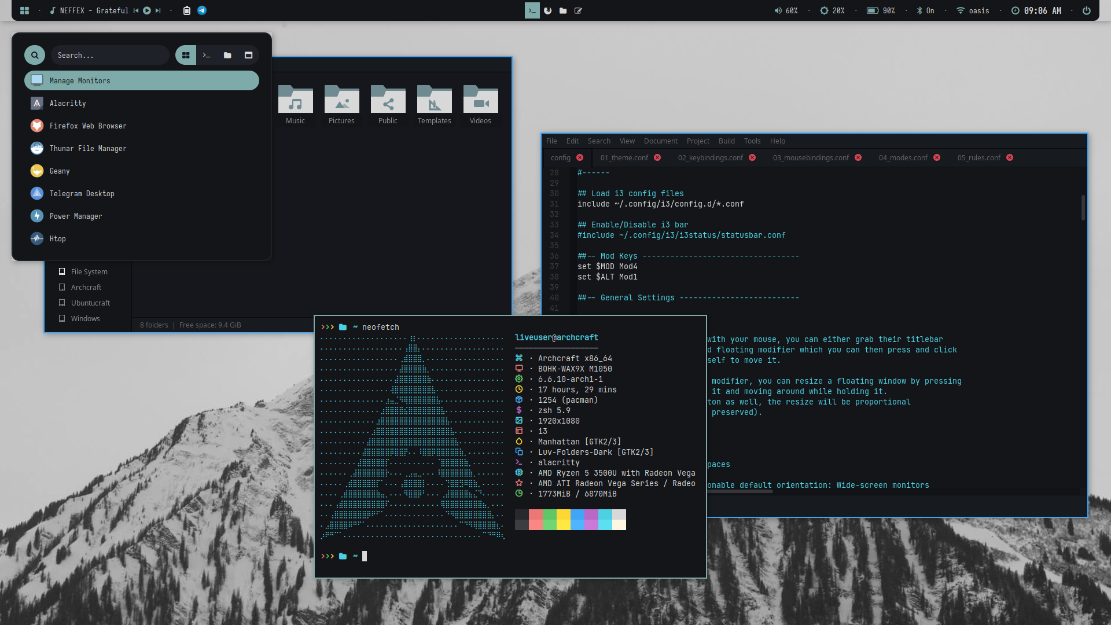The image size is (1111, 625).
Task: Launch Firefox Web Browser from launcher
Action: coord(87,126)
